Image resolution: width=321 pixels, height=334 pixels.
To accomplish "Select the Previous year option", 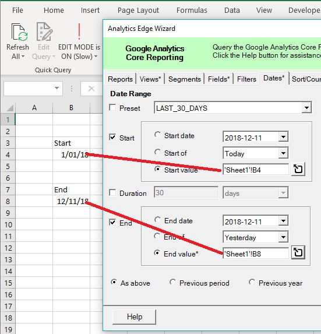I will pos(252,283).
